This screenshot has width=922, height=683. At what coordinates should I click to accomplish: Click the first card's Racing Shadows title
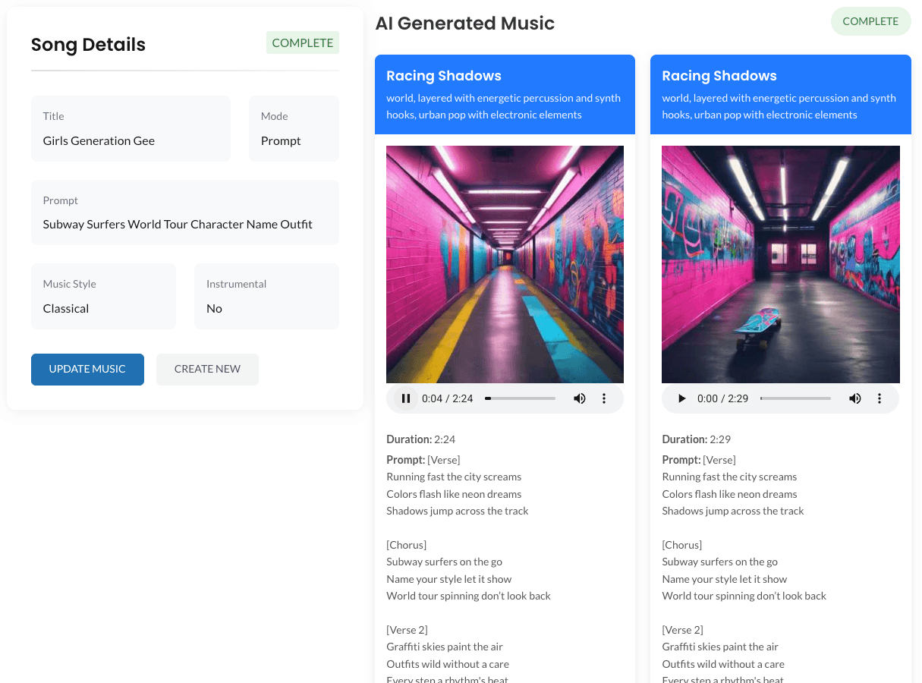coord(444,76)
